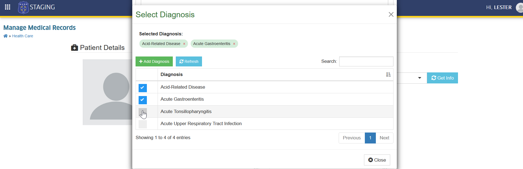The width and height of the screenshot is (523, 169).
Task: Sort the Diagnosis column
Action: [x=388, y=74]
